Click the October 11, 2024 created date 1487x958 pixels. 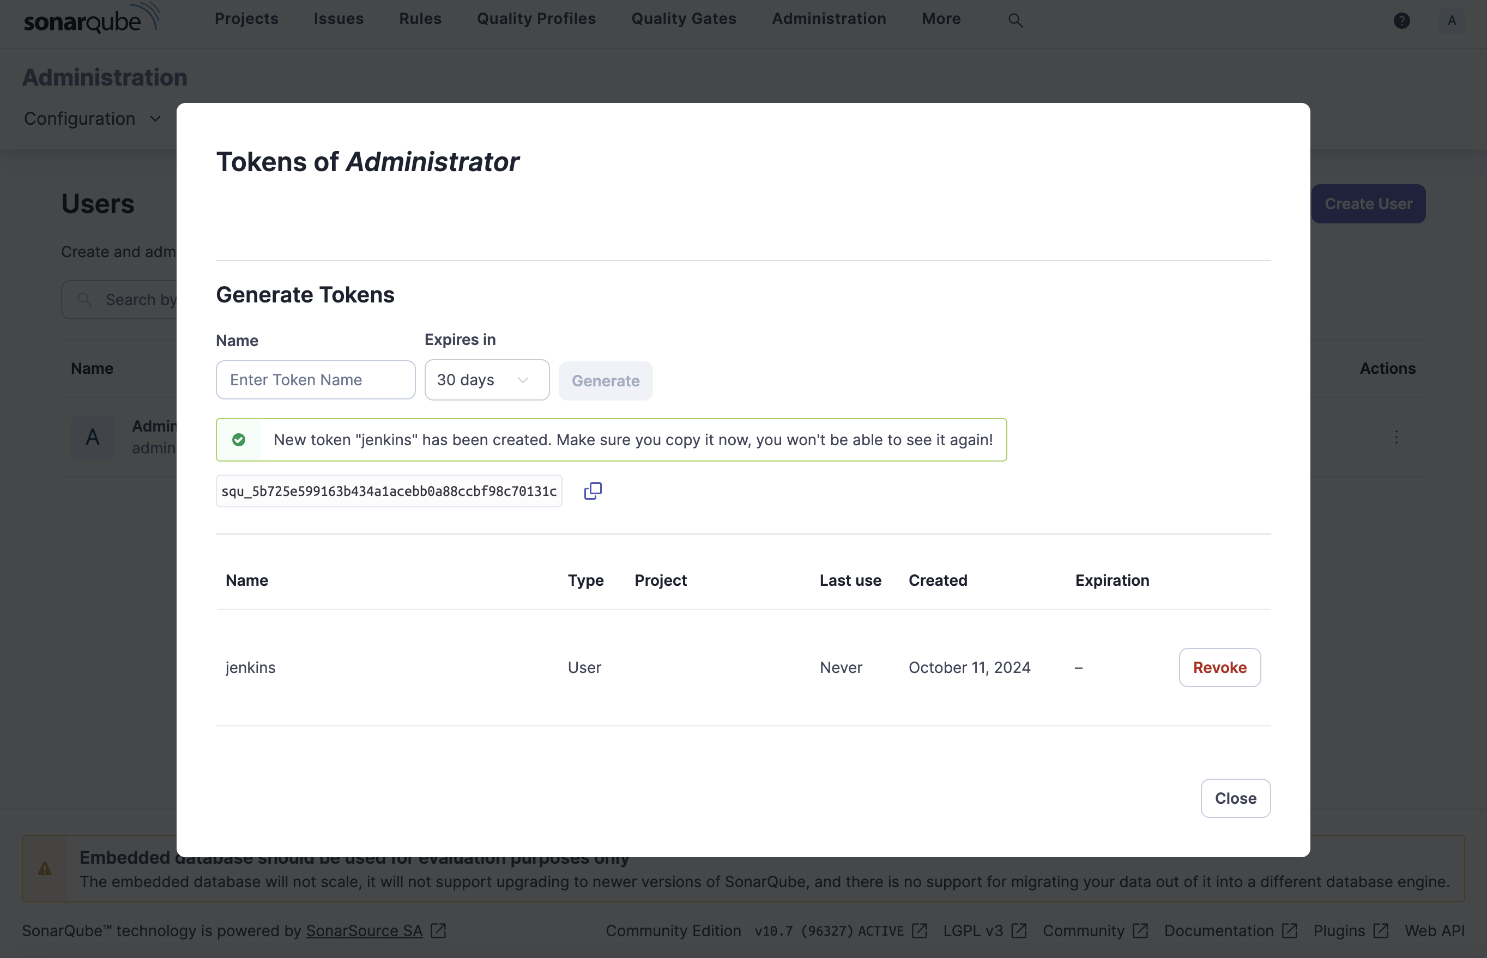(969, 667)
